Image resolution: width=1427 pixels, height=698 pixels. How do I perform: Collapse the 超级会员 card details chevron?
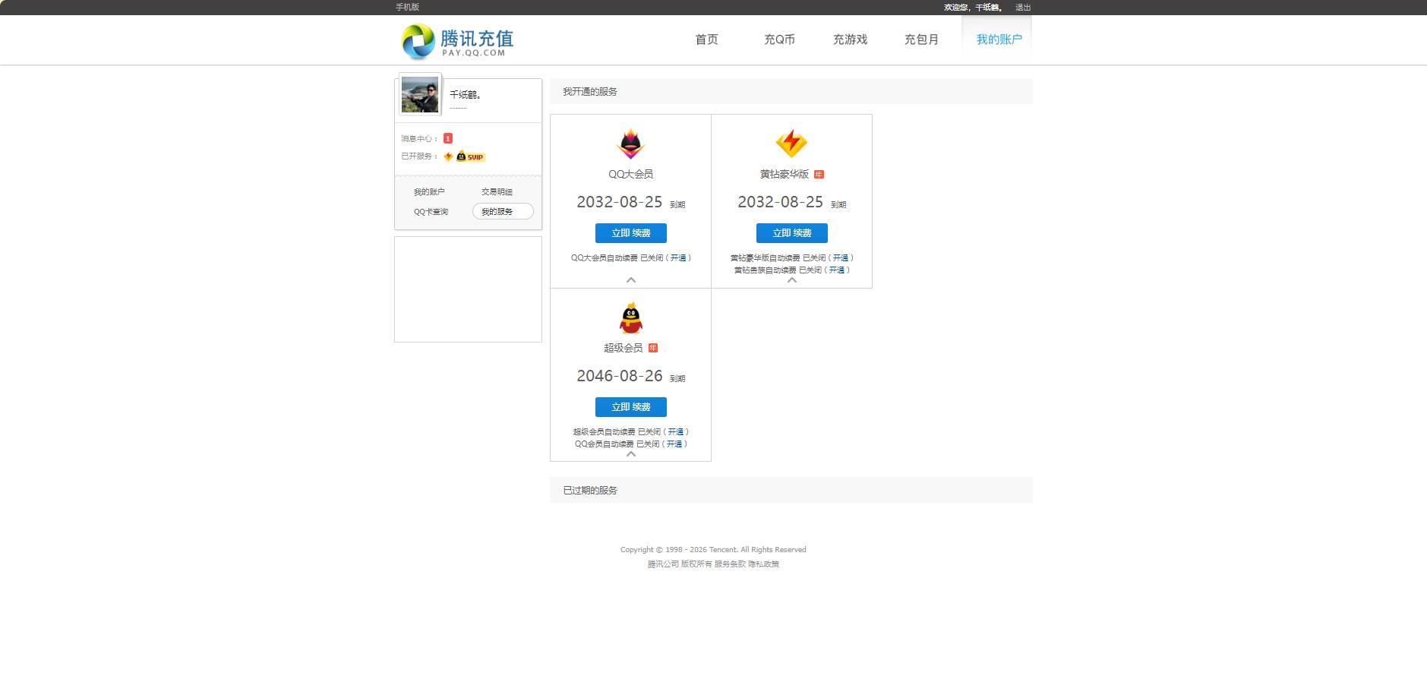tap(630, 456)
